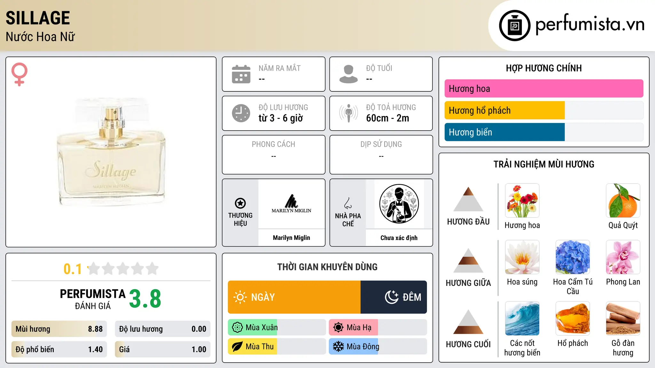Click the green 3.8 Perfumista score
Screen dimensions: 655x368
click(x=145, y=299)
